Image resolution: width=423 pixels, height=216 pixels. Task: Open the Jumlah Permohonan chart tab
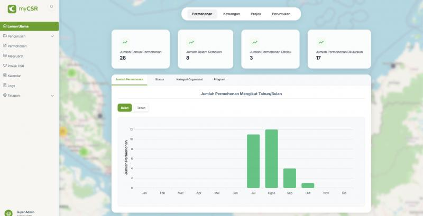[x=129, y=79]
